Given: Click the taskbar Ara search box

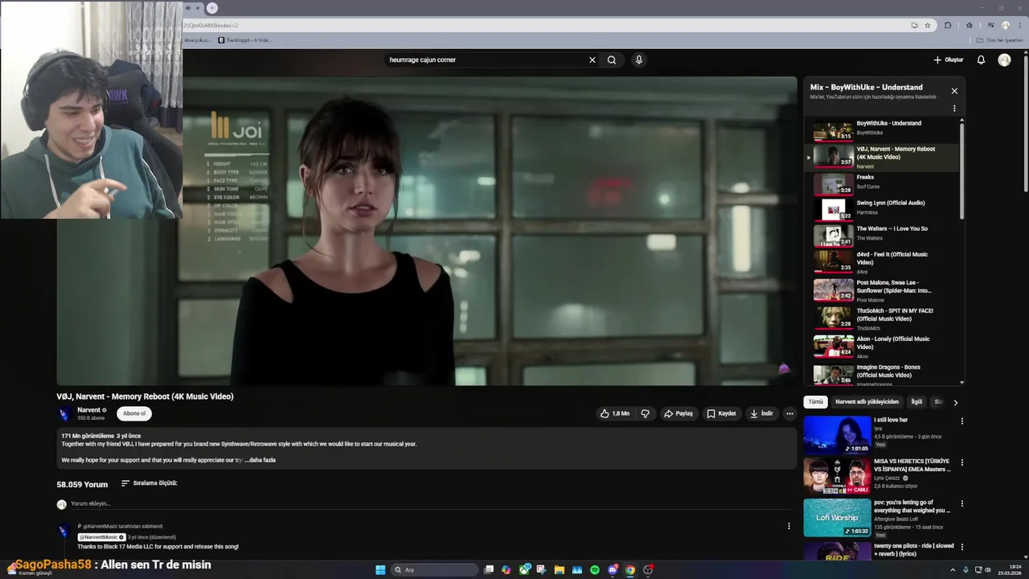Looking at the screenshot, I should click(434, 569).
